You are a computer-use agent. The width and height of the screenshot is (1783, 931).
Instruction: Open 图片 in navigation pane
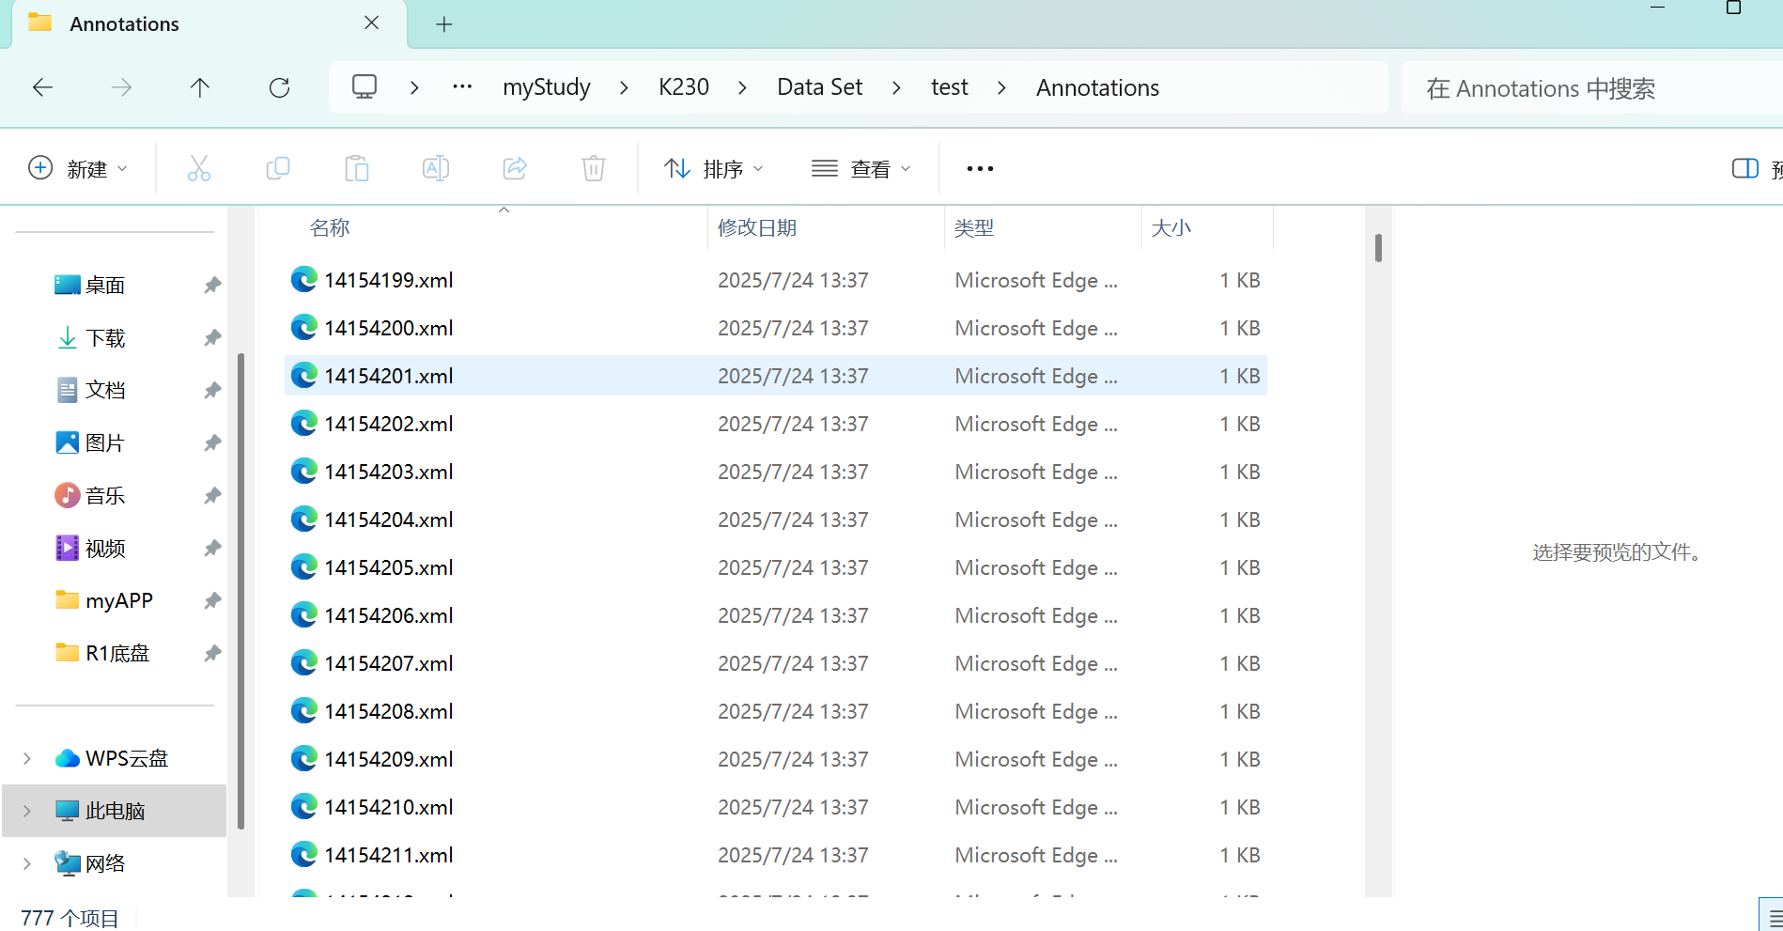(x=104, y=442)
